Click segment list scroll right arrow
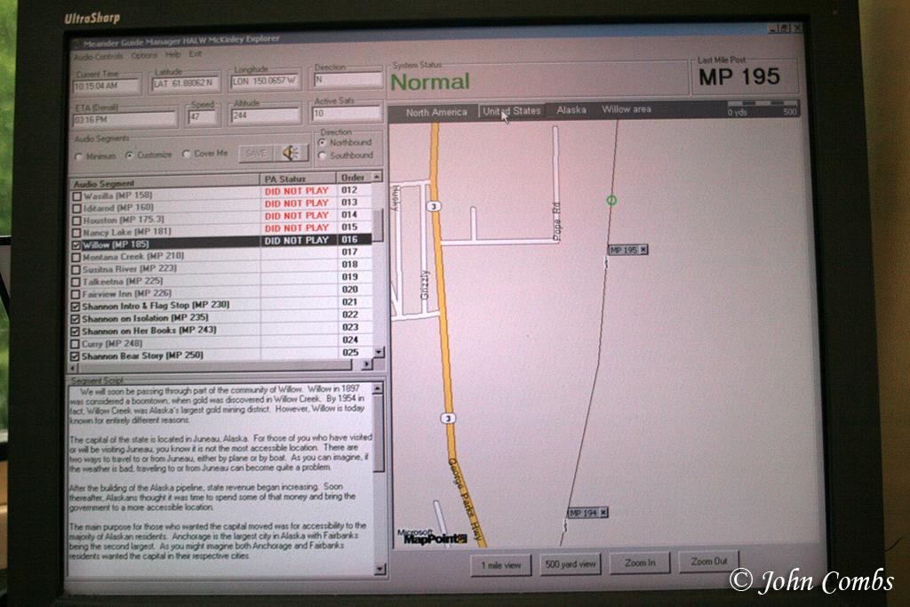Screen dimensions: 910x607 coord(366,364)
